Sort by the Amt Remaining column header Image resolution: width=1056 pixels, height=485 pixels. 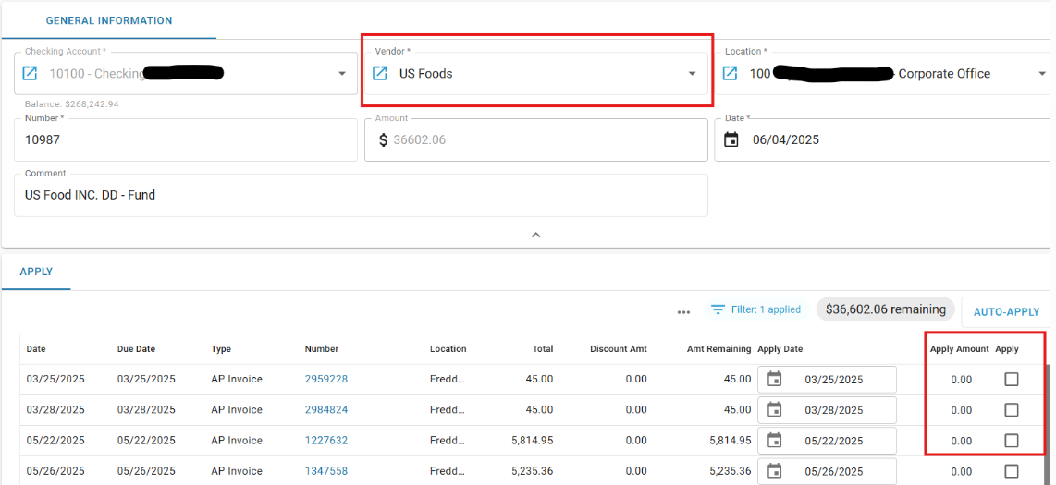point(718,349)
